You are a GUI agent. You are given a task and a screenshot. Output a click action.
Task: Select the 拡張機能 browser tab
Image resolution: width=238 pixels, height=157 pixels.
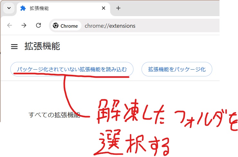[63, 8]
